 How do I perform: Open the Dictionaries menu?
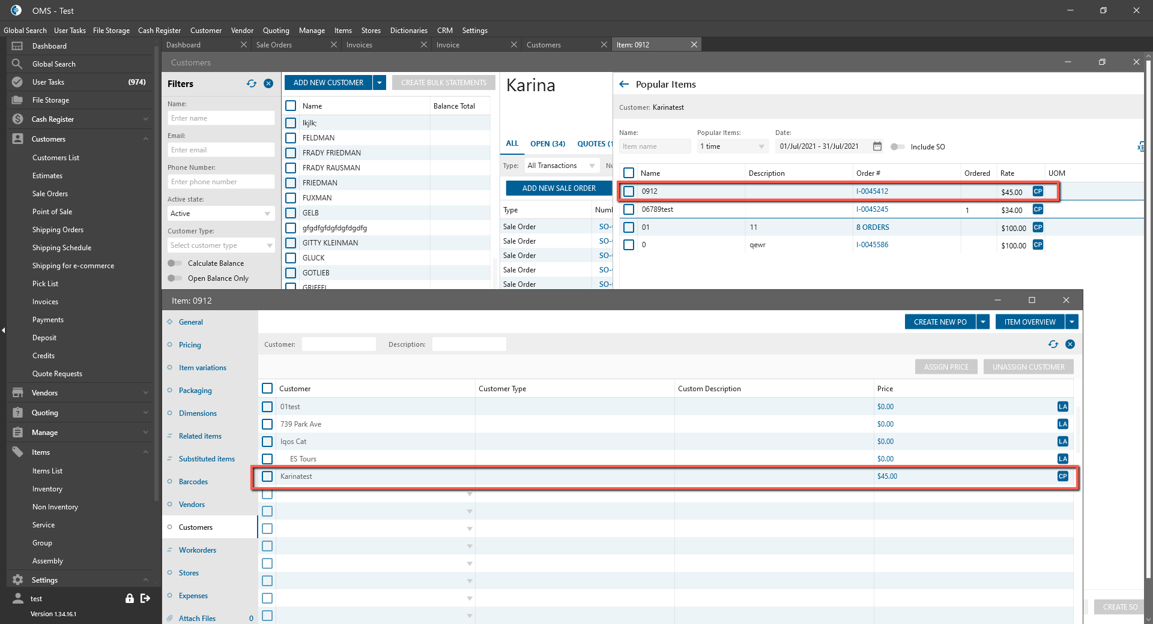[408, 31]
